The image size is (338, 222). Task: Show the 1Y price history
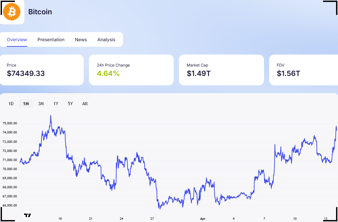56,104
